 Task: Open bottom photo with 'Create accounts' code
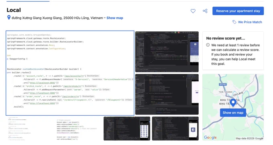[78, 129]
